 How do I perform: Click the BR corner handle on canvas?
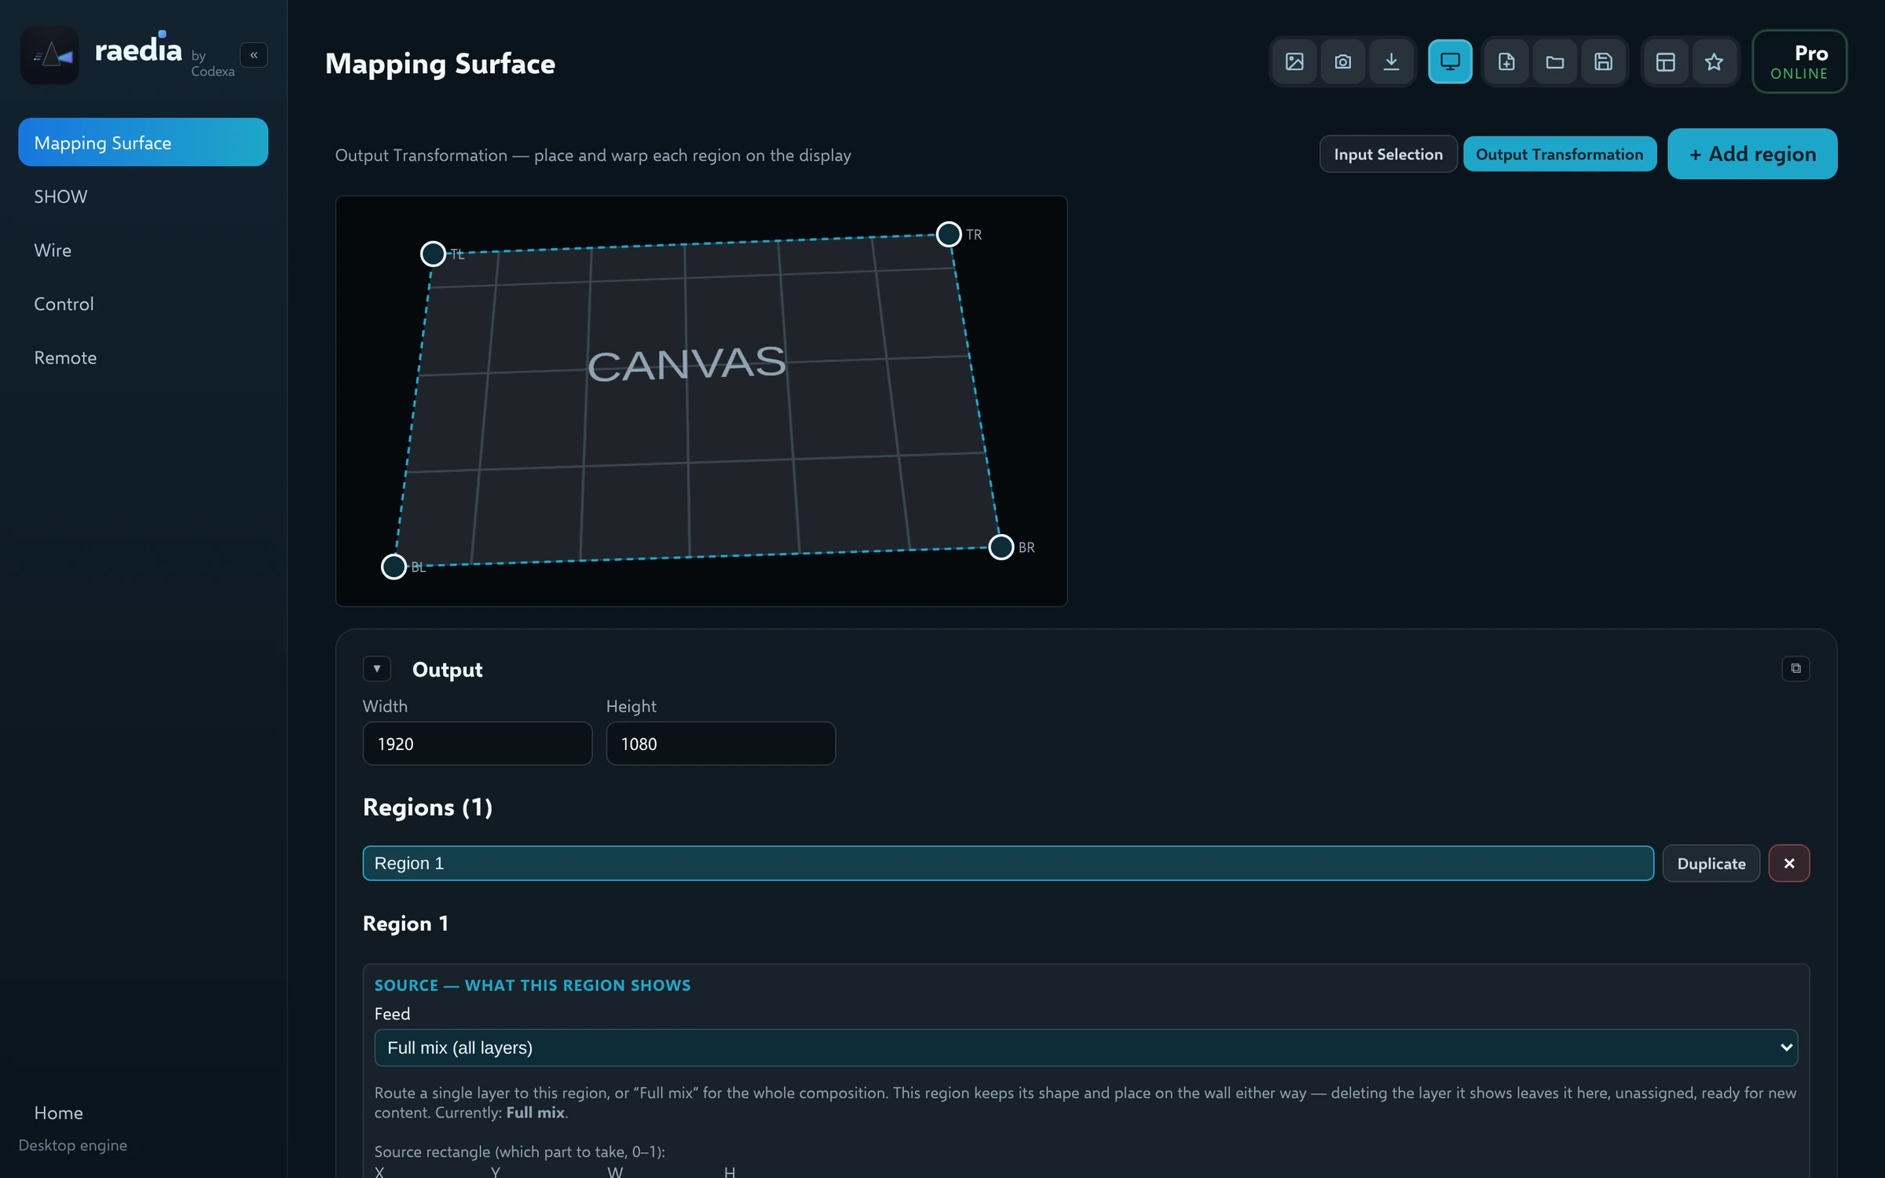point(1001,547)
